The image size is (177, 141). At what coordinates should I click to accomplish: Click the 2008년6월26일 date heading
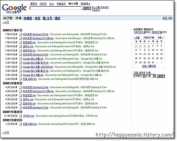pos(13,112)
